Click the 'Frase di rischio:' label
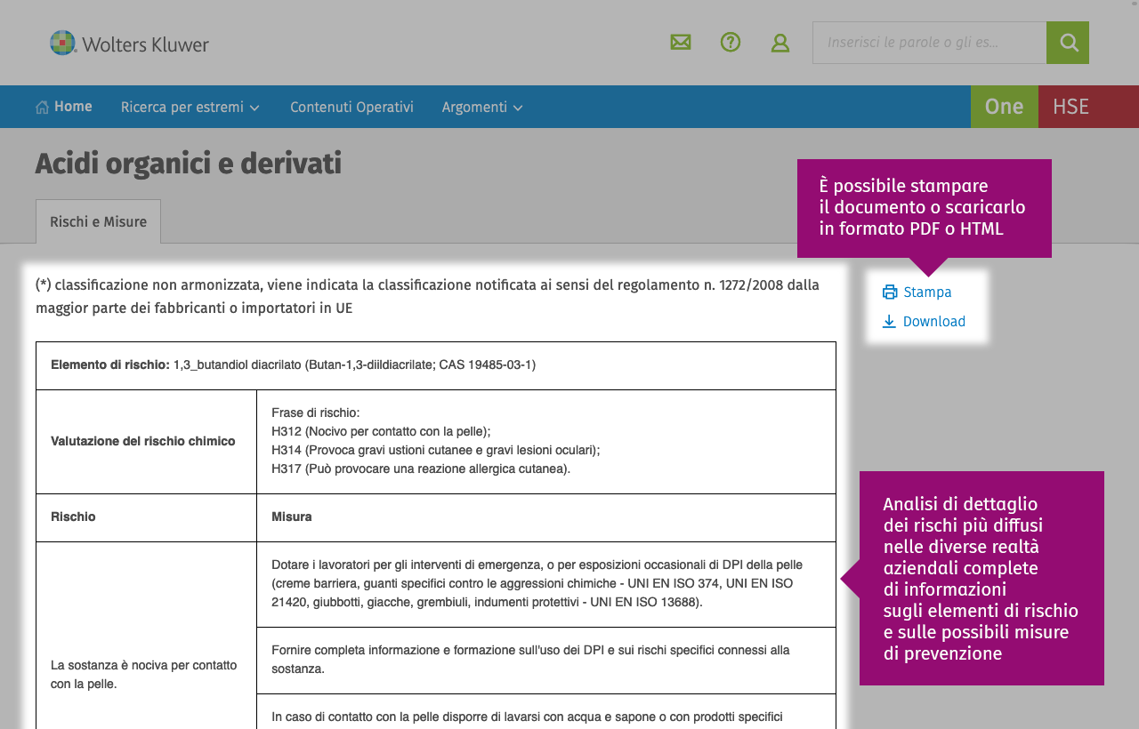Screen dimensions: 1139x729 (316, 413)
